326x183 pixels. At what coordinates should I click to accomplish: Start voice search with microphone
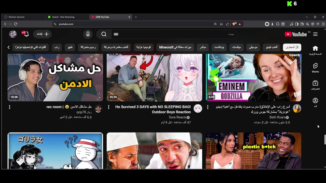click(88, 34)
